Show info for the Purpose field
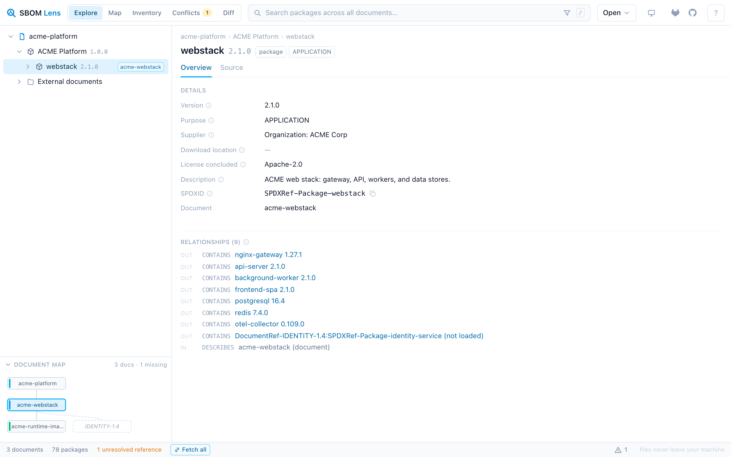This screenshot has width=731, height=457. click(211, 121)
